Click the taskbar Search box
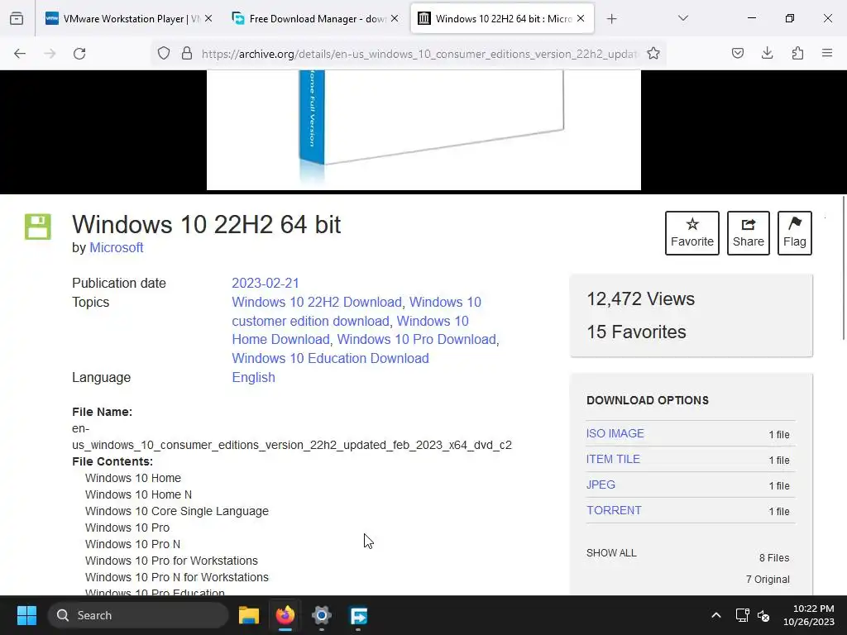 coord(138,615)
